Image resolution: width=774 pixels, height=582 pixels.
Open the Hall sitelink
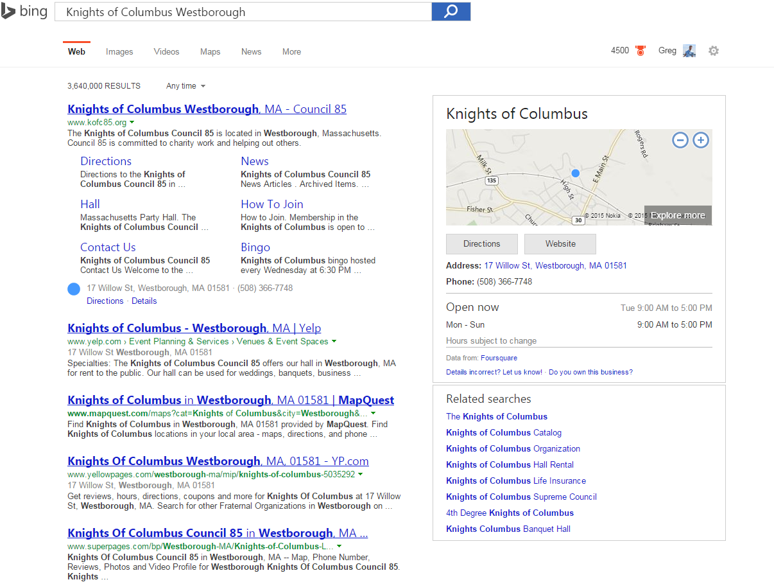(90, 204)
